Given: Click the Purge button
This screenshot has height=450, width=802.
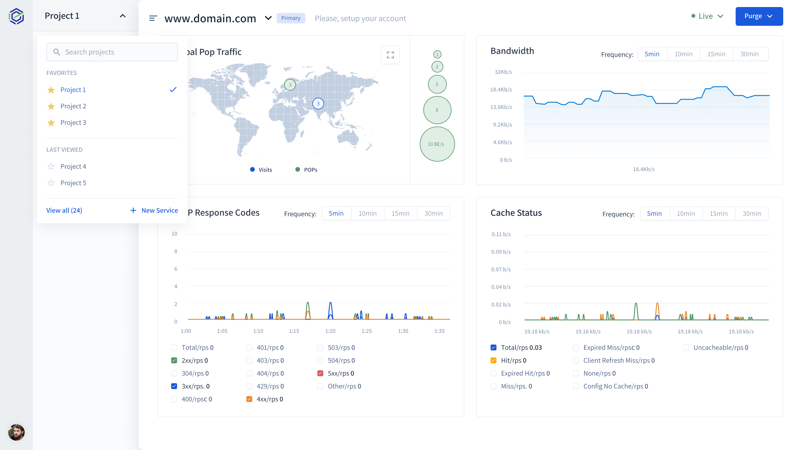Looking at the screenshot, I should click(759, 16).
